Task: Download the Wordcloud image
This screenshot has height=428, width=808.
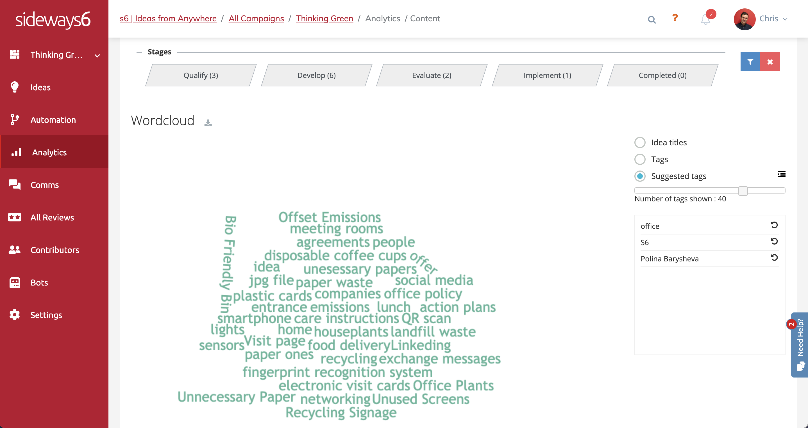Action: point(208,123)
